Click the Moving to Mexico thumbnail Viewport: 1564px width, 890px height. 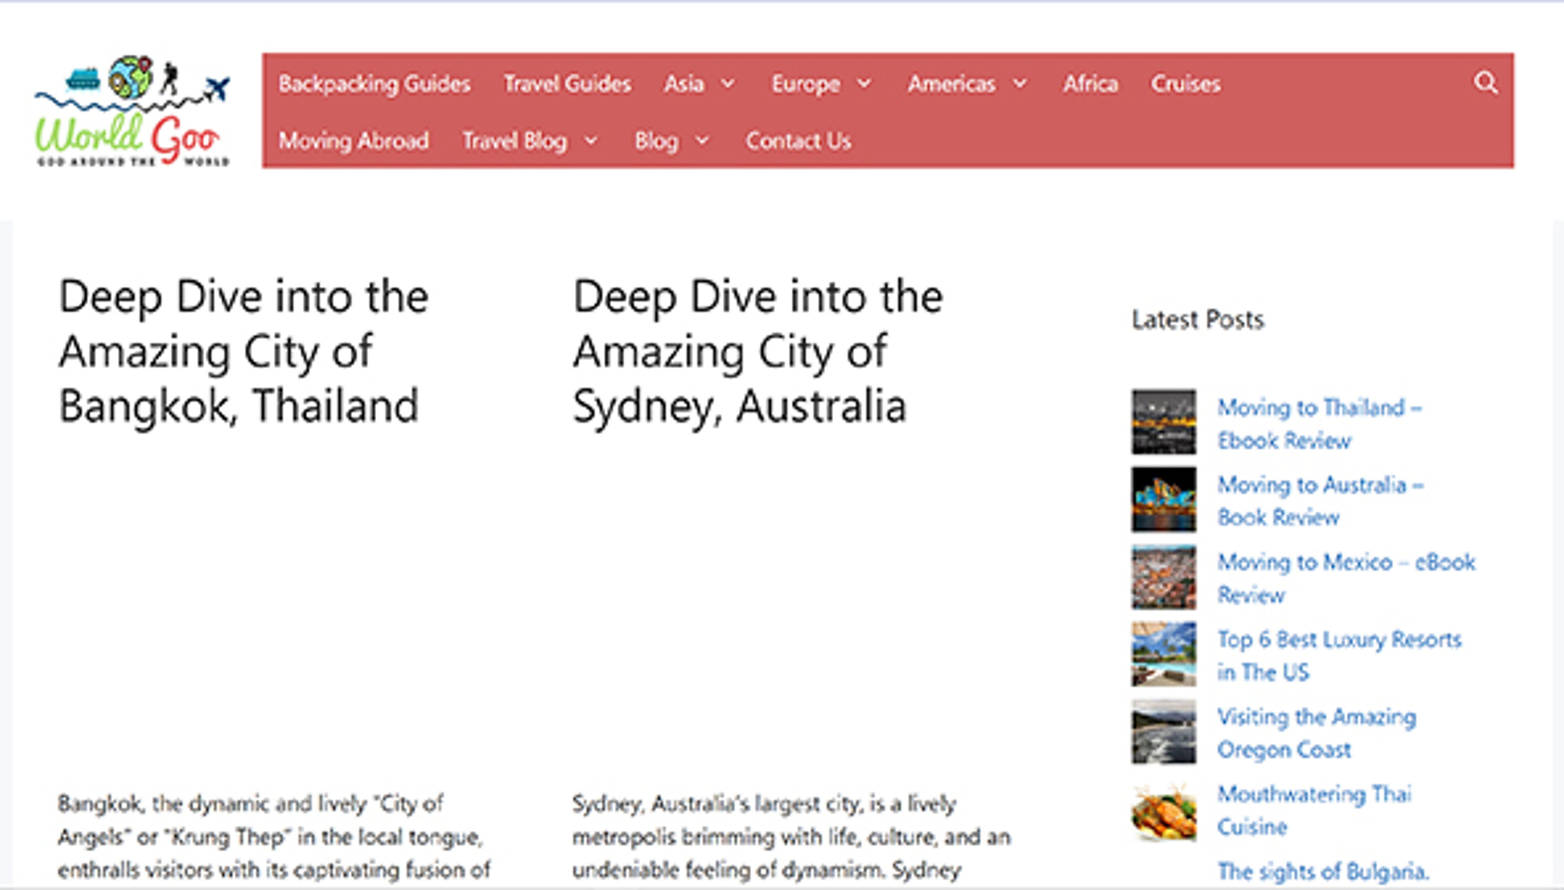tap(1163, 577)
